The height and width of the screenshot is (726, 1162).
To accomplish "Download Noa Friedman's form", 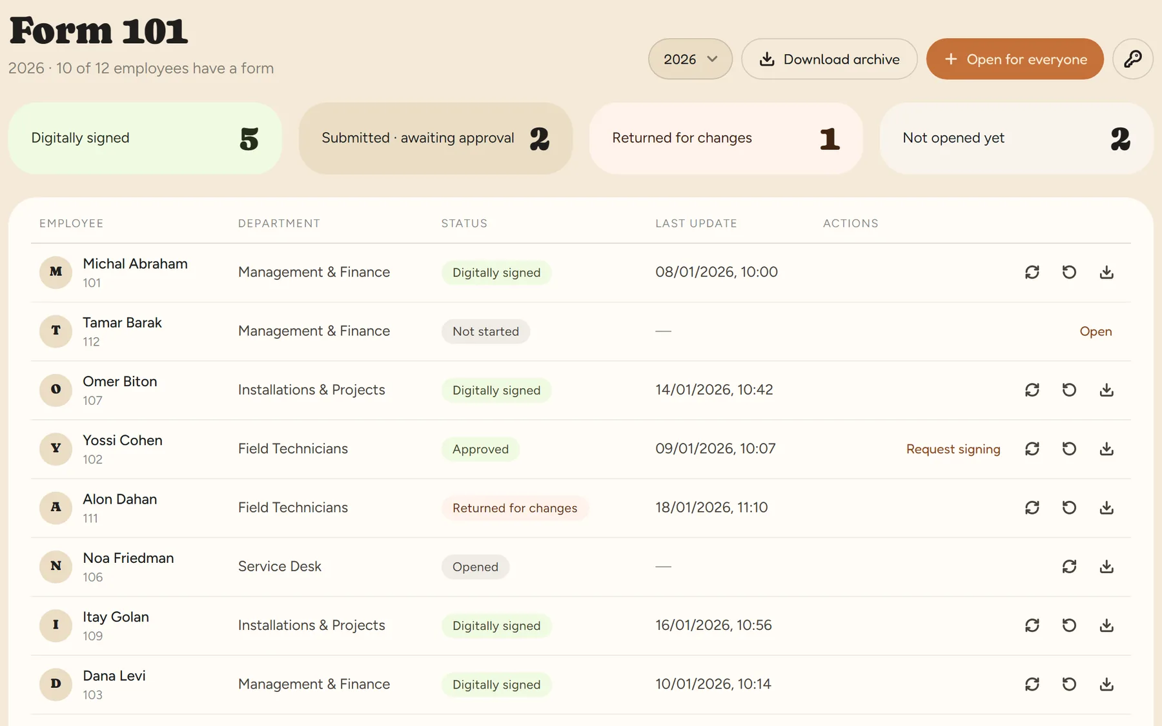I will click(1106, 567).
